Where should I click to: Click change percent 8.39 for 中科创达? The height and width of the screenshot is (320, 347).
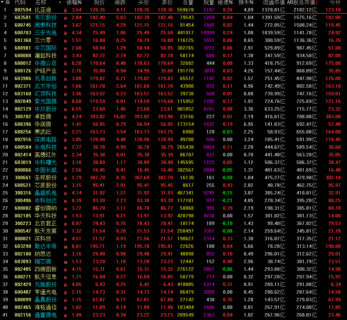[77, 200]
